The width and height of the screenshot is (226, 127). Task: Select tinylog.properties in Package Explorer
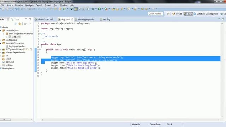tap(17, 46)
